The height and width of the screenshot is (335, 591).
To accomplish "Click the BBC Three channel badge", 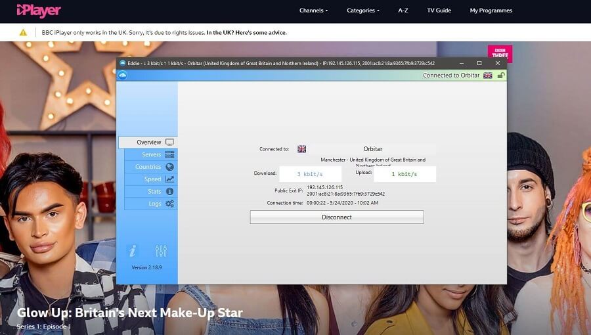I will (x=500, y=53).
